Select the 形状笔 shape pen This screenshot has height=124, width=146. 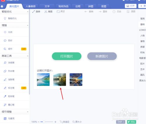coord(15,71)
